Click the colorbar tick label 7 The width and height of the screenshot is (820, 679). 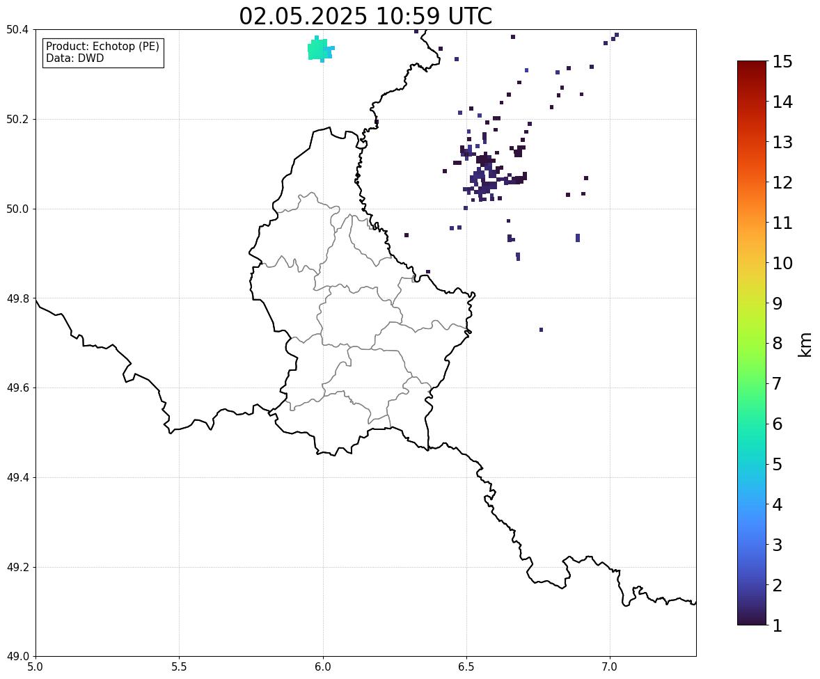tap(778, 383)
